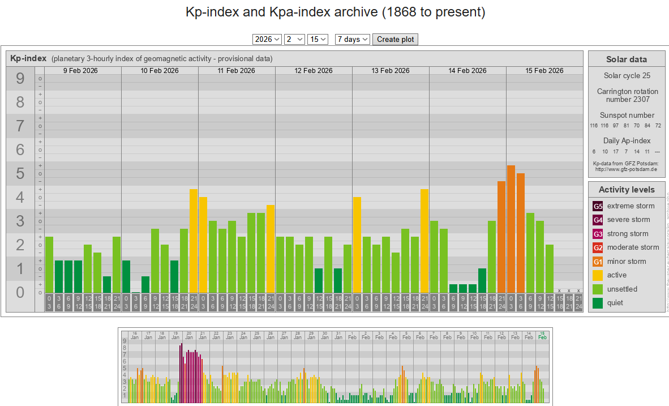Click the yellow active level swatch
This screenshot has width=669, height=406.
coord(598,275)
